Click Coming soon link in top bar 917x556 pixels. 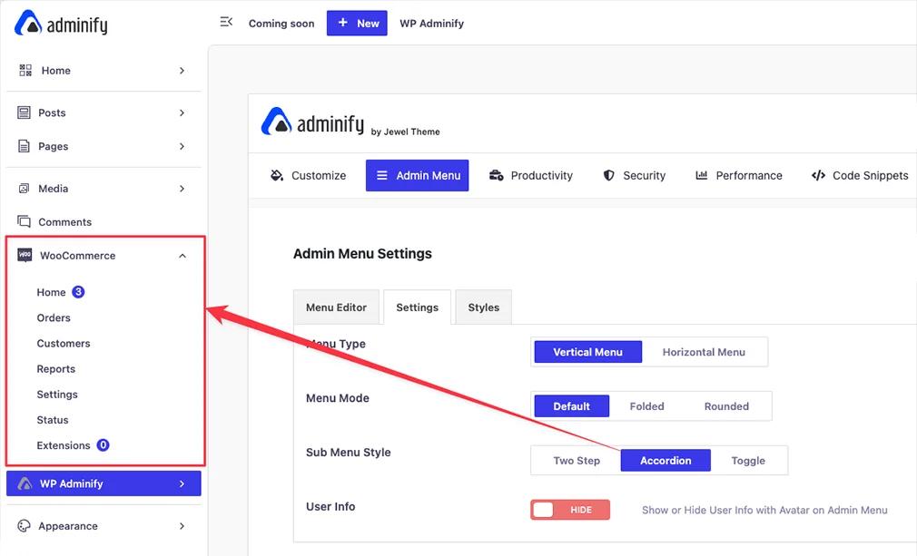[x=281, y=24]
